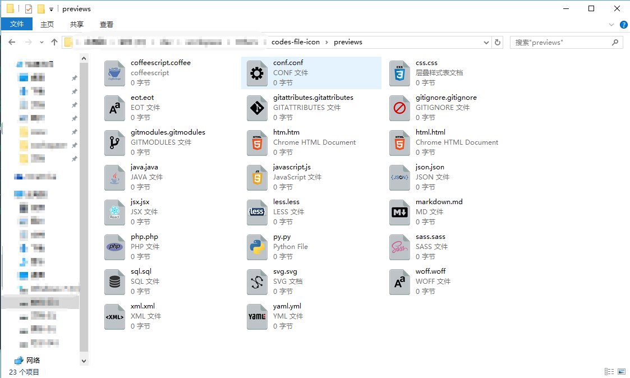Viewport: 630px width, 378px height.
Task: Switch to large icons view
Action: click(x=622, y=372)
